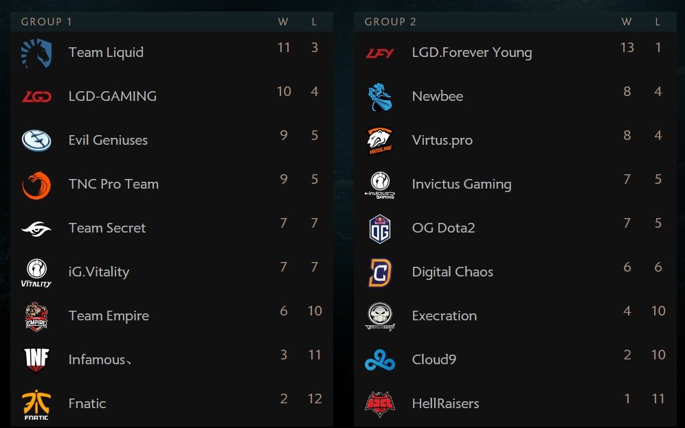Click the LGD.Forever Young team name

(x=472, y=52)
